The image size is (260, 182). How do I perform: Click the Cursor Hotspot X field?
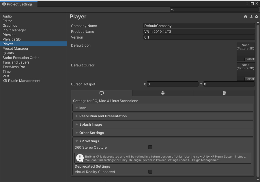(173, 84)
